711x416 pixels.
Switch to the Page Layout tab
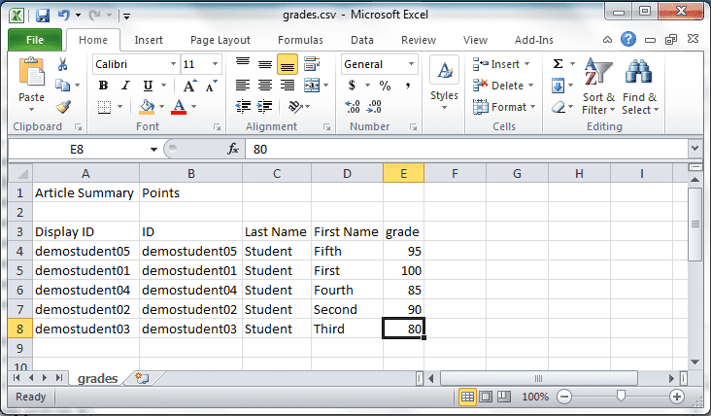(220, 40)
